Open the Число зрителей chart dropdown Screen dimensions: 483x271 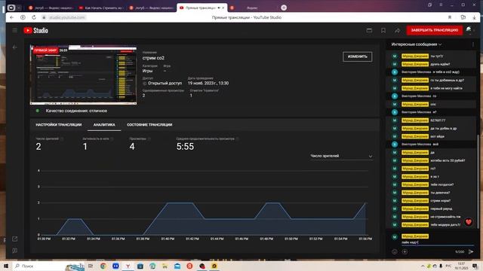tap(341, 156)
